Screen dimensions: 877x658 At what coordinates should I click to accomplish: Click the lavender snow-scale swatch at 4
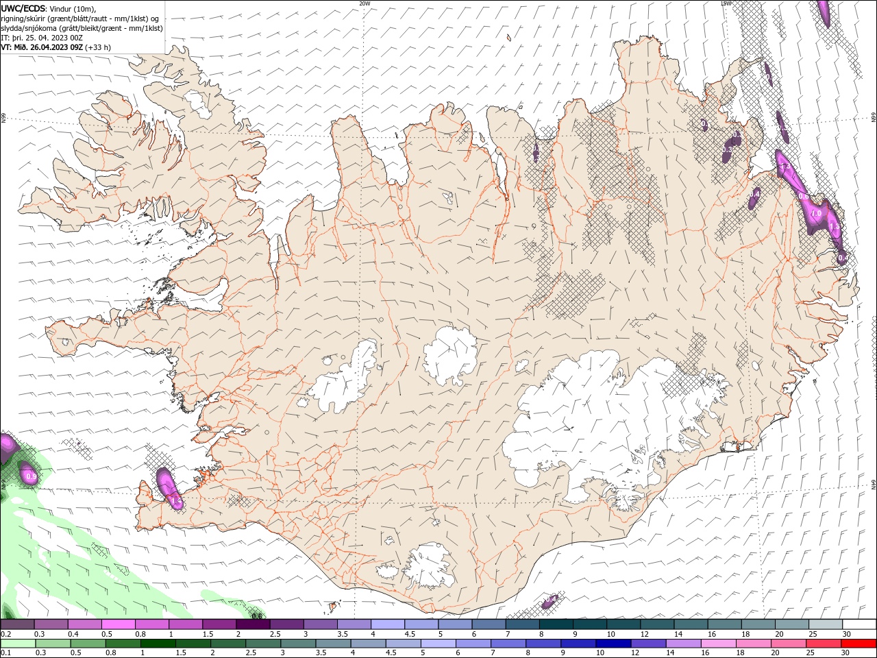387,624
